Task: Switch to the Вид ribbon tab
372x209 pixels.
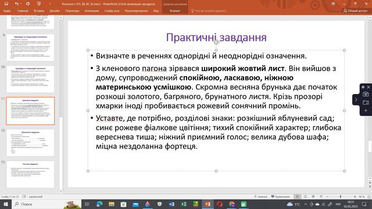Action: pyautogui.click(x=156, y=11)
